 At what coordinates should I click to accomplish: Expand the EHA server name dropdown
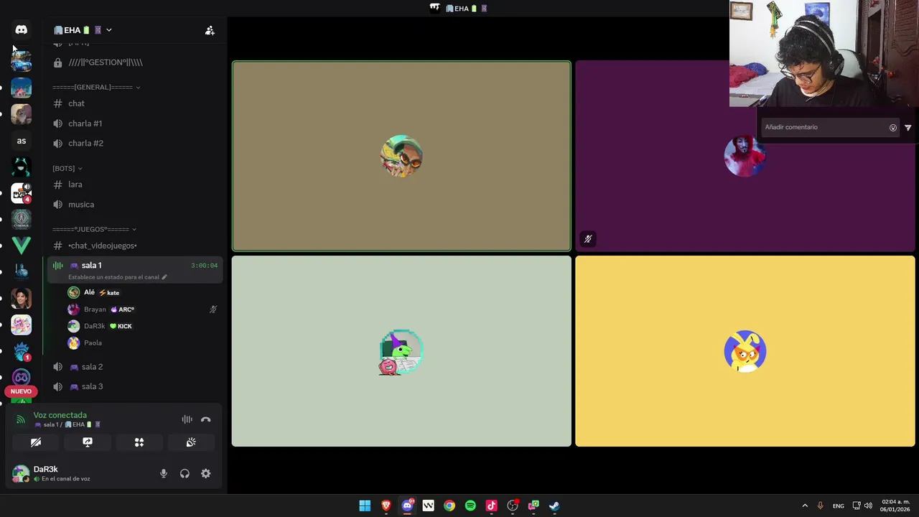tap(83, 30)
